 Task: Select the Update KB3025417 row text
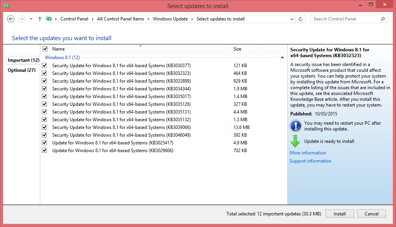[113, 143]
